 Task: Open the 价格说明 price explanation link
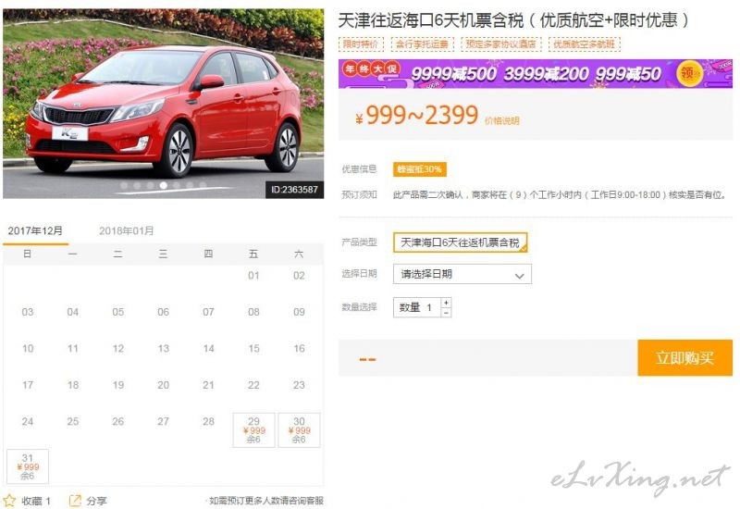502,121
